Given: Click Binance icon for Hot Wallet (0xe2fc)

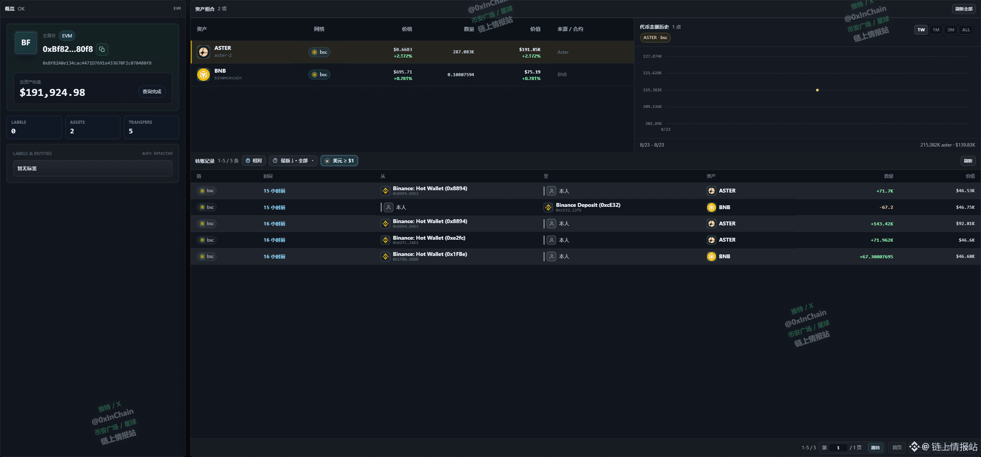Looking at the screenshot, I should point(385,240).
